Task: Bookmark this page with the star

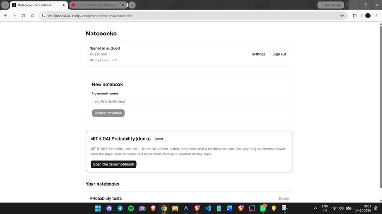Action: [x=342, y=16]
